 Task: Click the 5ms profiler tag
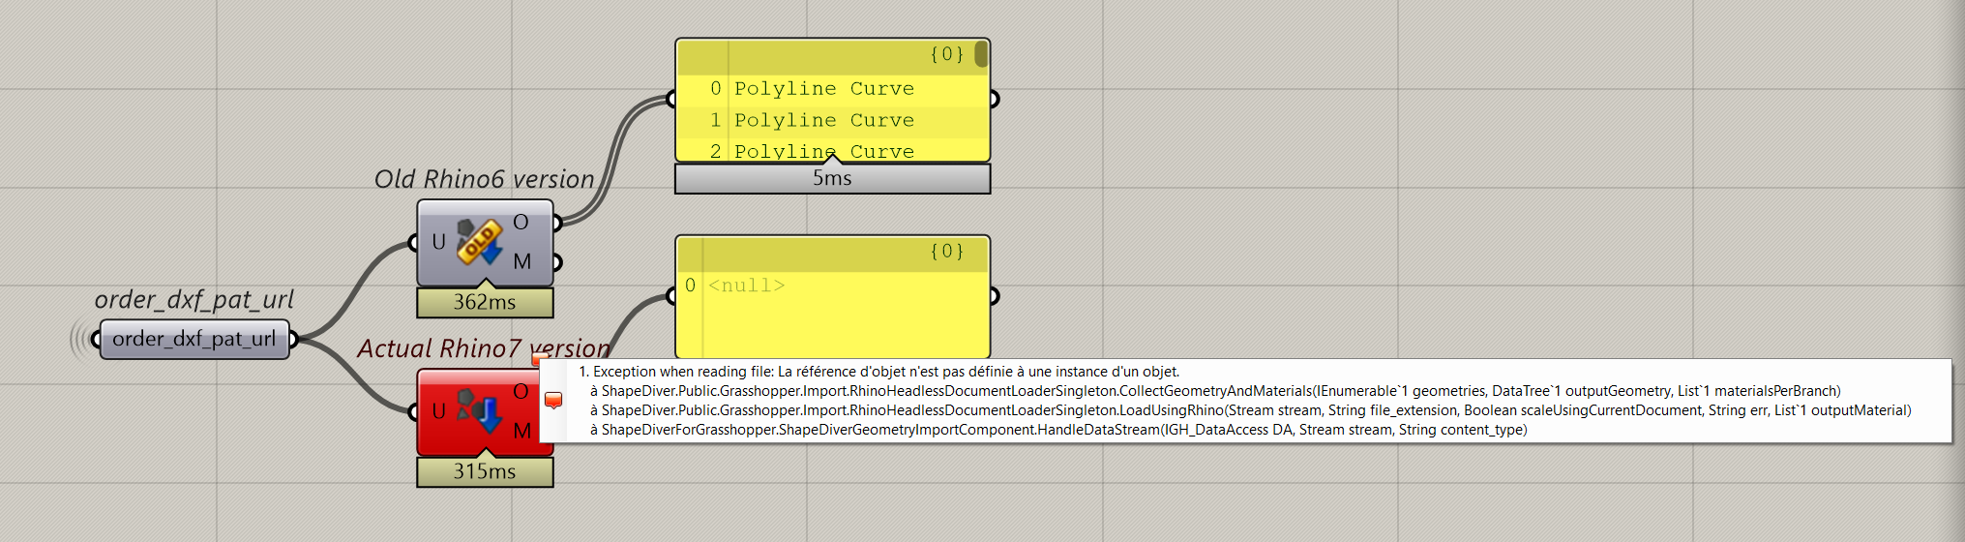(x=832, y=178)
